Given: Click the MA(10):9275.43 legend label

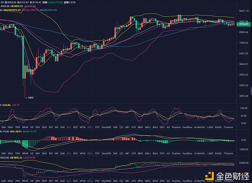Looking at the screenshot, I should pos(12,10).
